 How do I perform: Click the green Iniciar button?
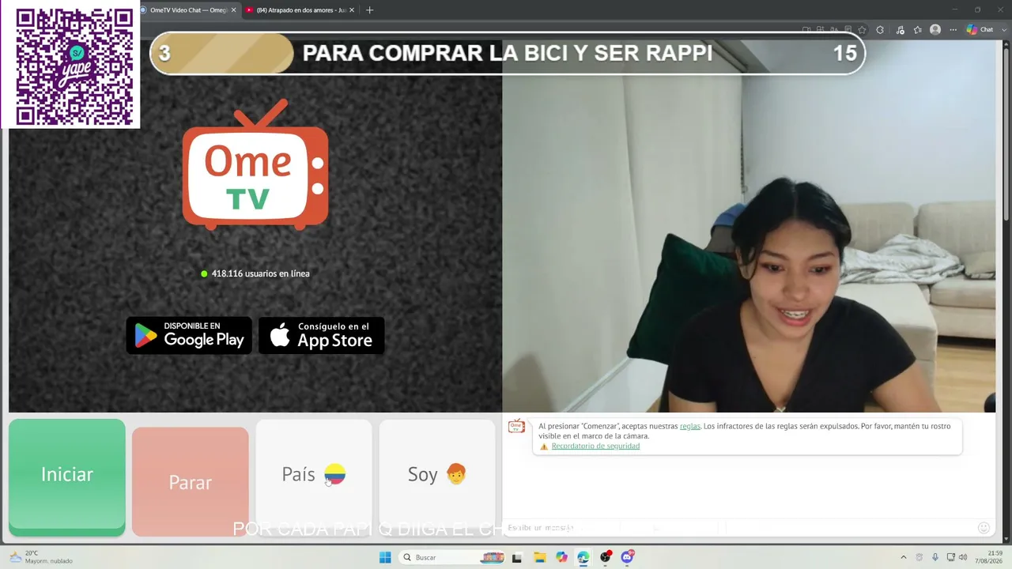pos(67,477)
